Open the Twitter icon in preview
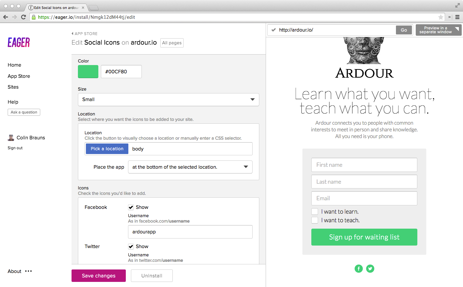 [x=370, y=269]
